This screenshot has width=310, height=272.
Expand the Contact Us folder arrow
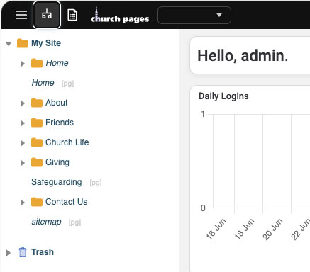pyautogui.click(x=23, y=203)
